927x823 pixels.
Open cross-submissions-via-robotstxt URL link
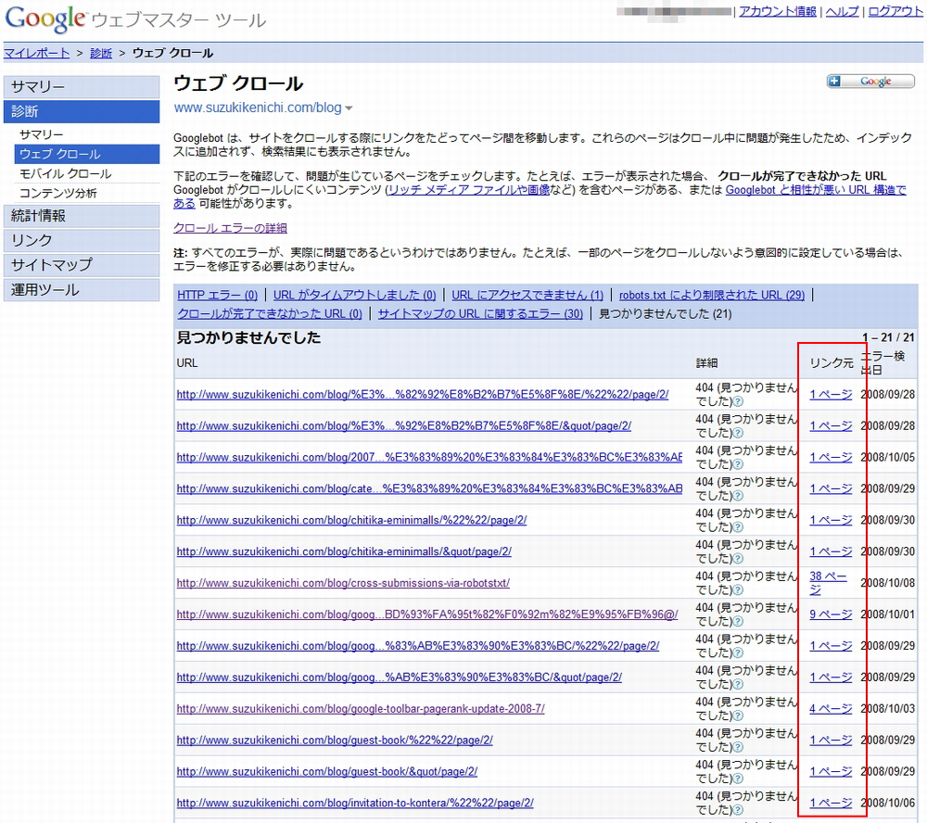click(x=343, y=583)
